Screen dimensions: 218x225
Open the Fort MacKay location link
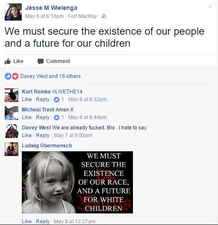(82, 16)
